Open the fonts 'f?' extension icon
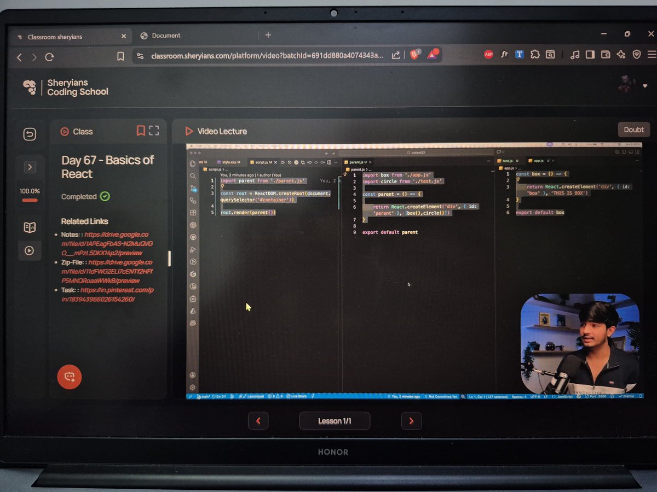 point(504,54)
